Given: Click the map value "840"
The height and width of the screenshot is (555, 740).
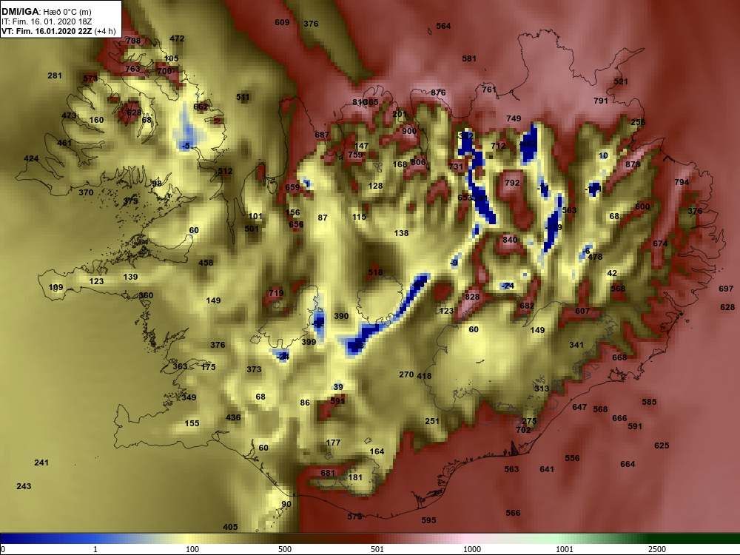Looking at the screenshot, I should pyautogui.click(x=510, y=240).
